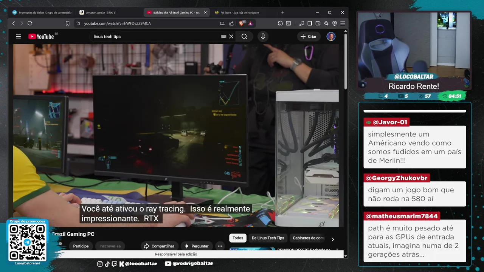Click the Compartilhar share button

pos(159,246)
